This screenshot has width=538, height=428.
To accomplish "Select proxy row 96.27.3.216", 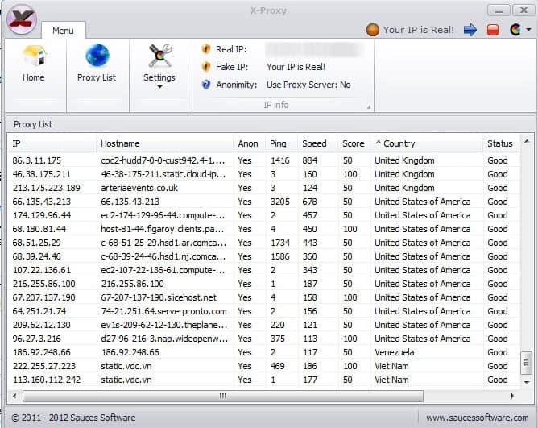I will pyautogui.click(x=264, y=339).
